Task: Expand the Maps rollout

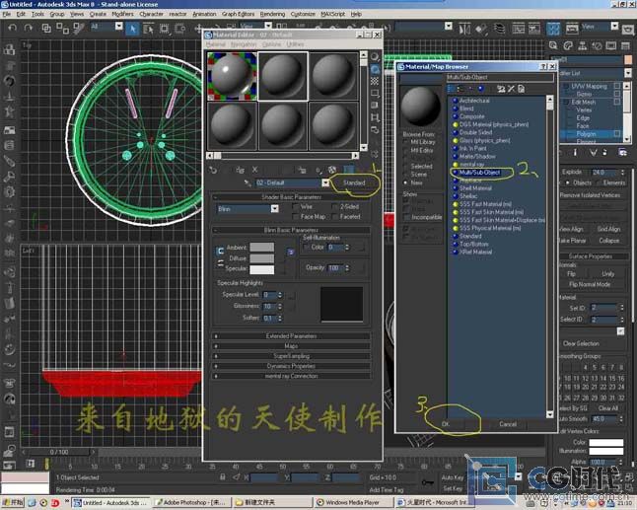Action: 291,346
